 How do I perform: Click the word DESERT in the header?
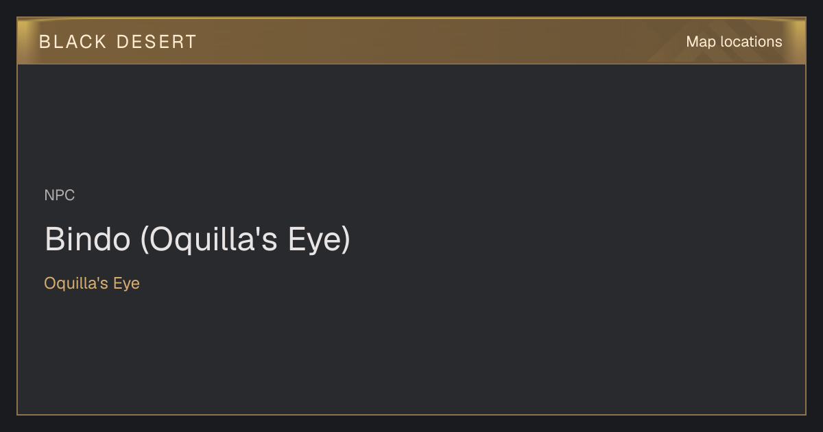coord(156,42)
